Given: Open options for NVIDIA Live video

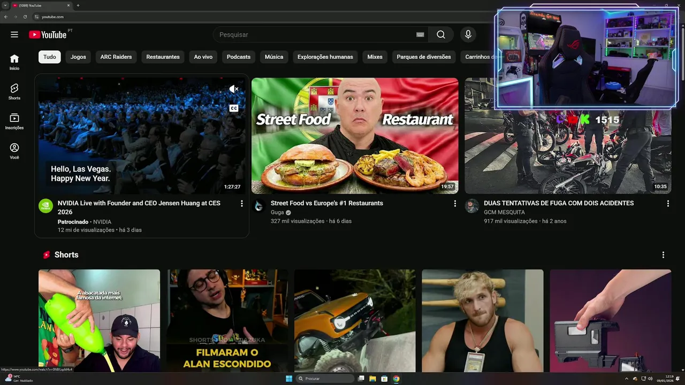Looking at the screenshot, I should click(241, 204).
